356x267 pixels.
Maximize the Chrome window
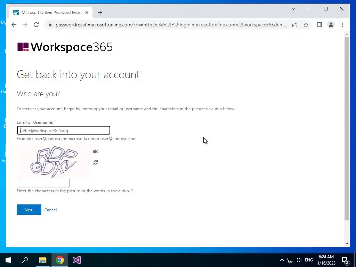pyautogui.click(x=325, y=9)
